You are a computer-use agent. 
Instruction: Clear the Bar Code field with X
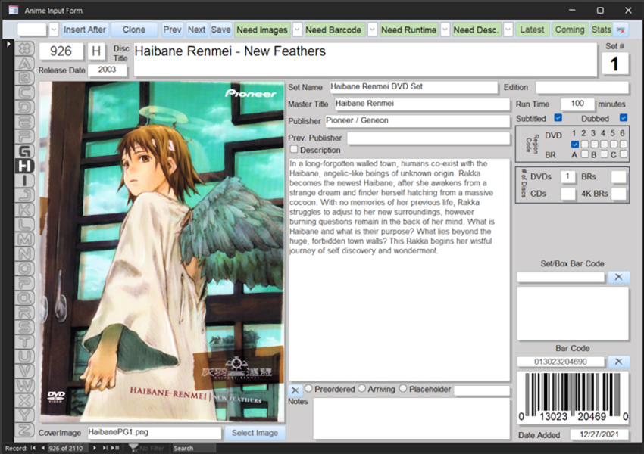point(618,362)
